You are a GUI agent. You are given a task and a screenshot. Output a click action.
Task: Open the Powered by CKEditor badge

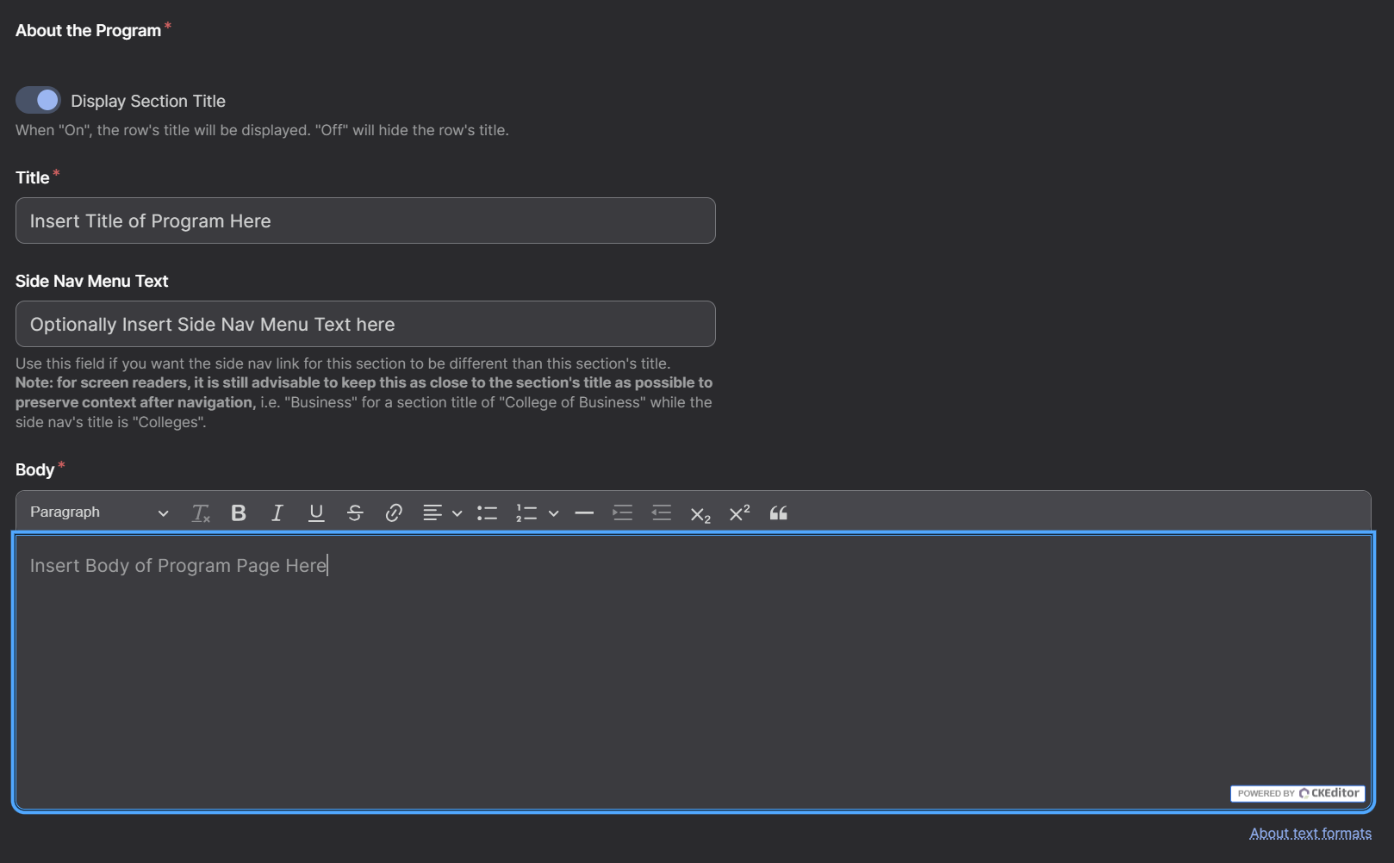(x=1298, y=793)
